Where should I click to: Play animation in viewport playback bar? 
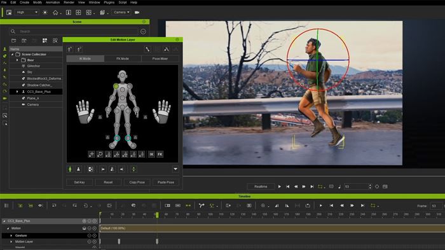280,186
